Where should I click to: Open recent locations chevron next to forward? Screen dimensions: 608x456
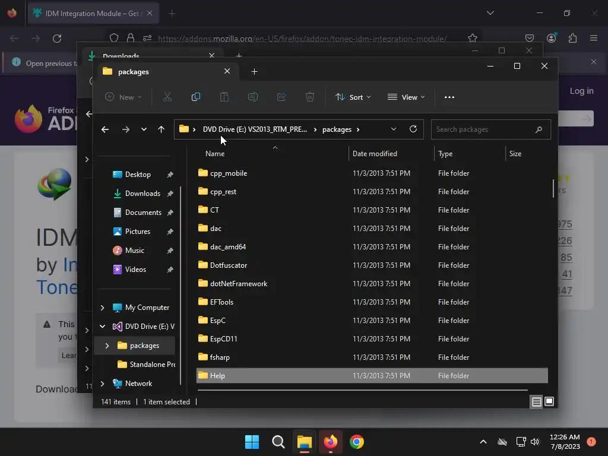click(144, 129)
